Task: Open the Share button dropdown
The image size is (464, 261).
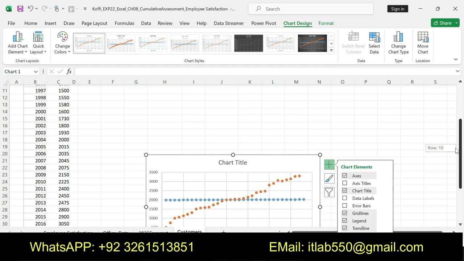Action: pos(456,23)
